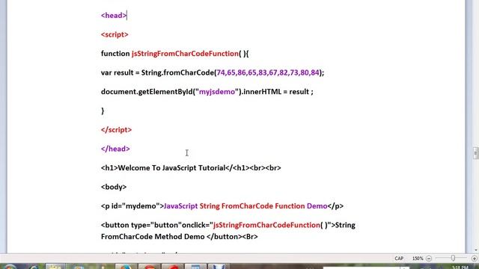Open the 150% zoom level dialog
This screenshot has height=269, width=479.
[x=418, y=259]
